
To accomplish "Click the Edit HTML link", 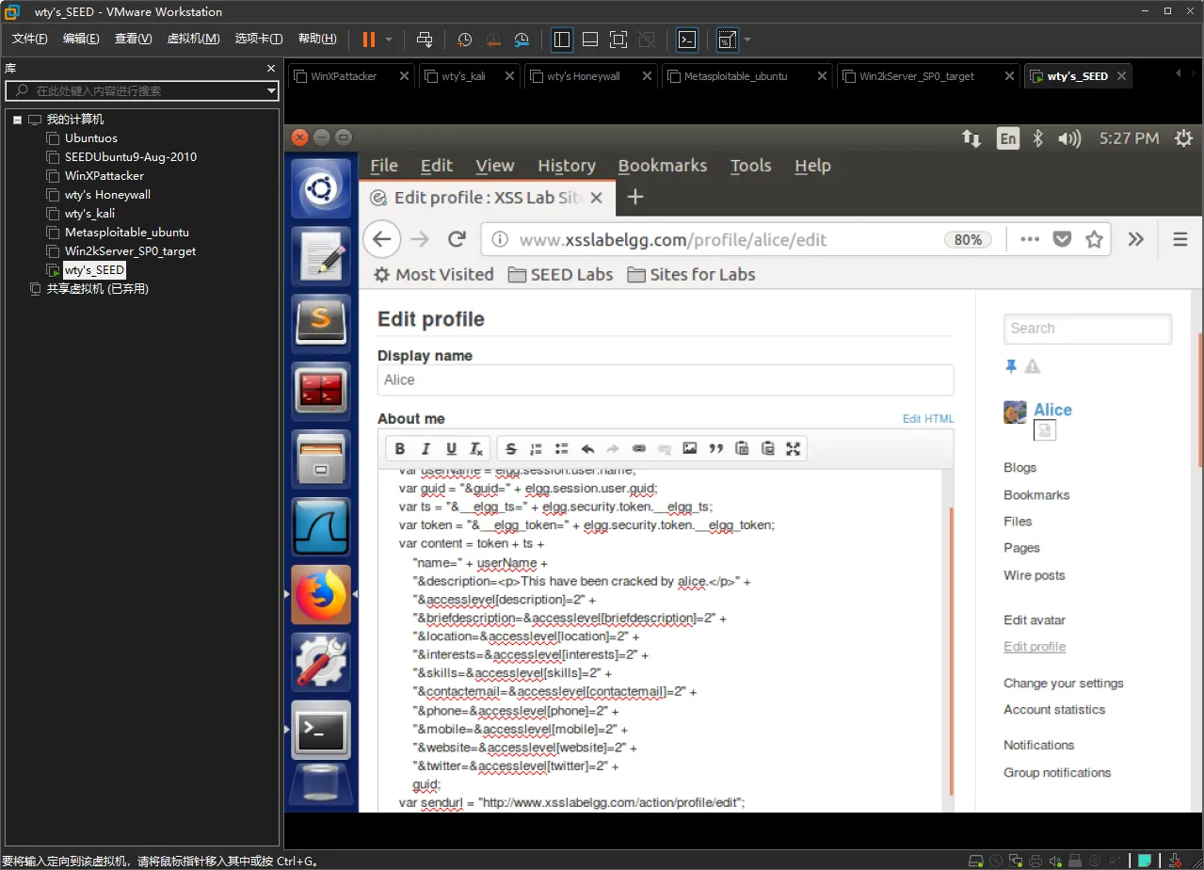I will [928, 419].
